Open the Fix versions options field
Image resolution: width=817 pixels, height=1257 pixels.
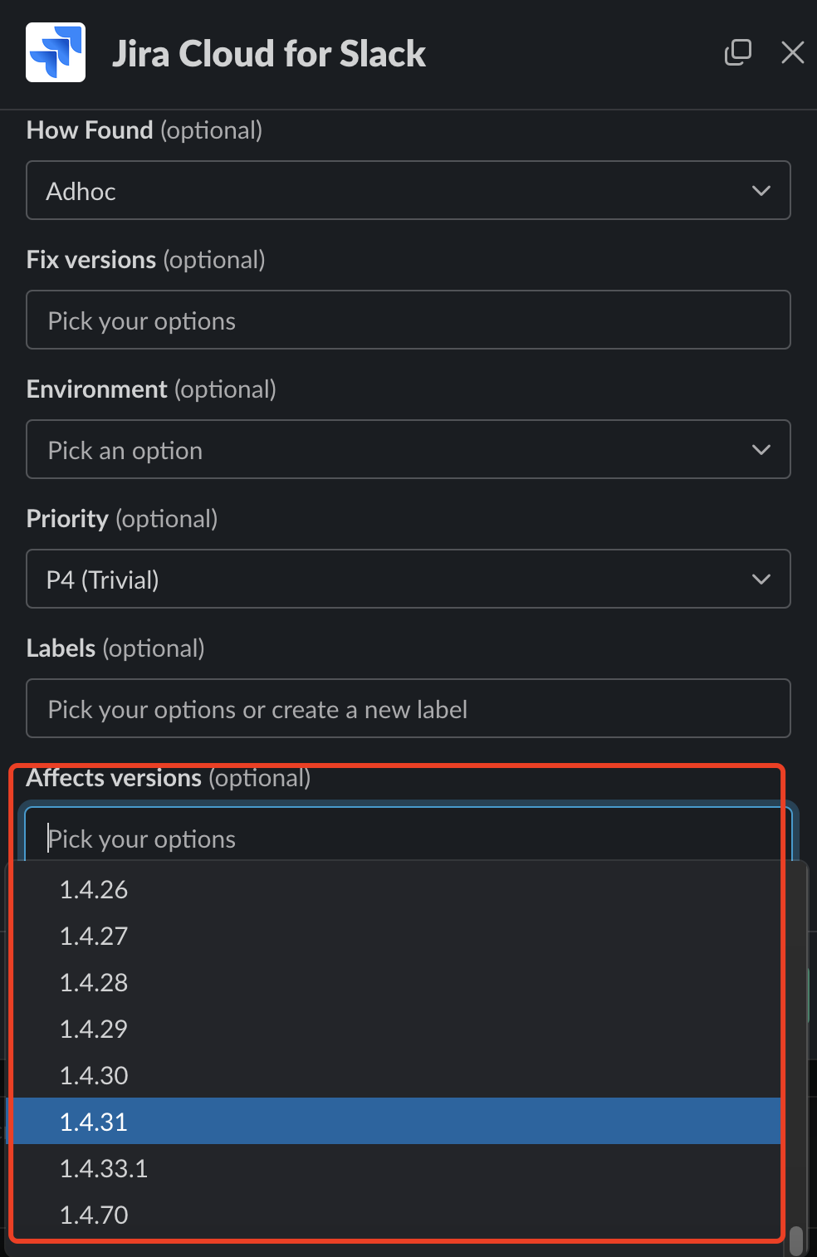point(408,320)
